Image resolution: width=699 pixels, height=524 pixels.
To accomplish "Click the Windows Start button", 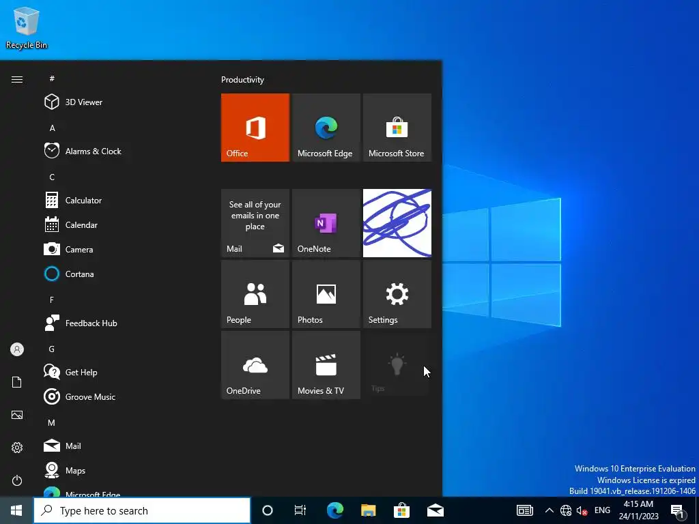I will click(x=16, y=510).
